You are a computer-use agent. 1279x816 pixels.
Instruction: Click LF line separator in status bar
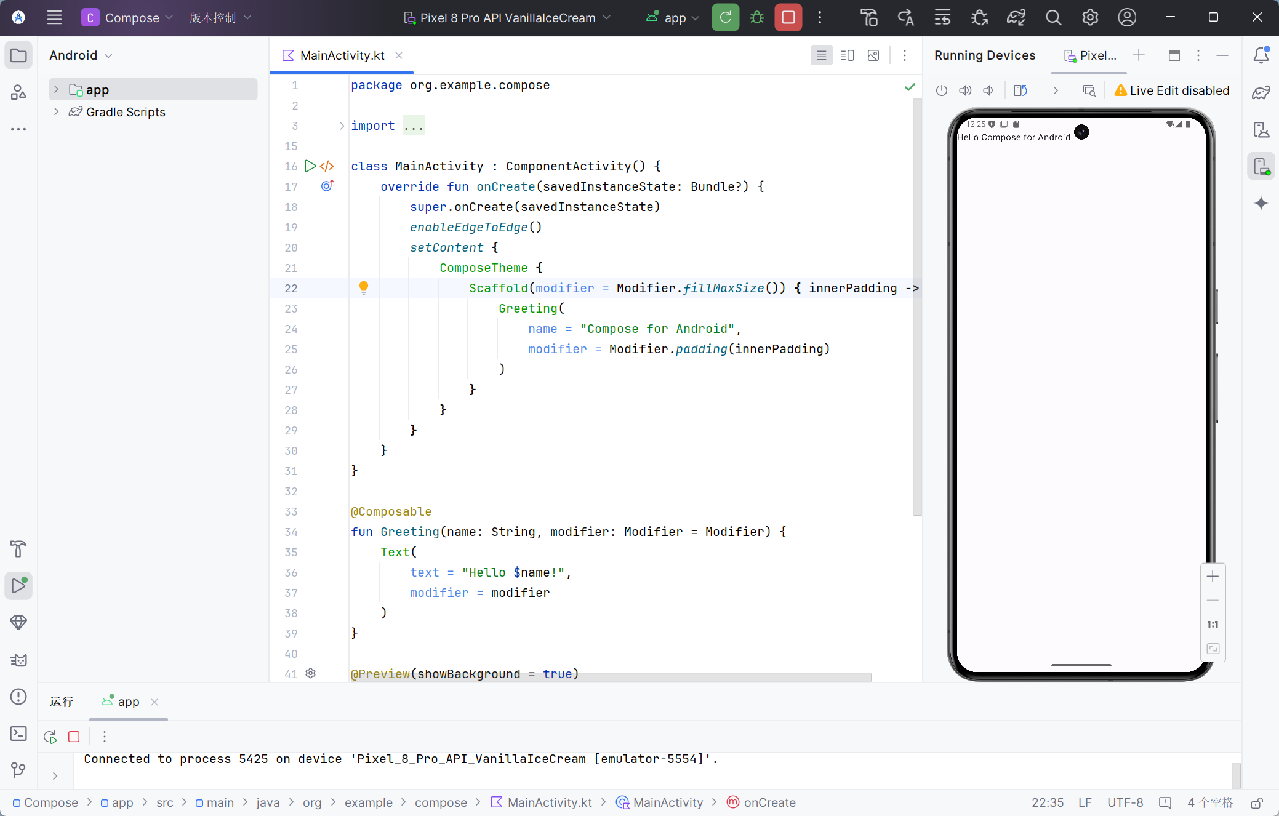[1085, 802]
